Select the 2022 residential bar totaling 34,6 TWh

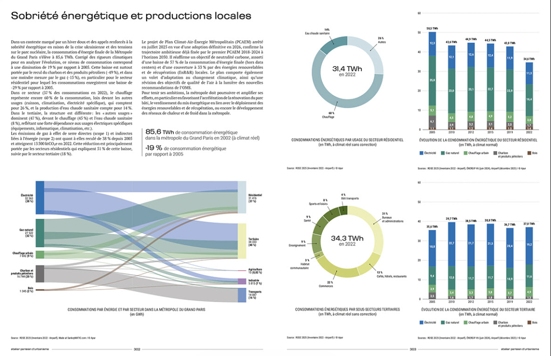click(x=529, y=96)
